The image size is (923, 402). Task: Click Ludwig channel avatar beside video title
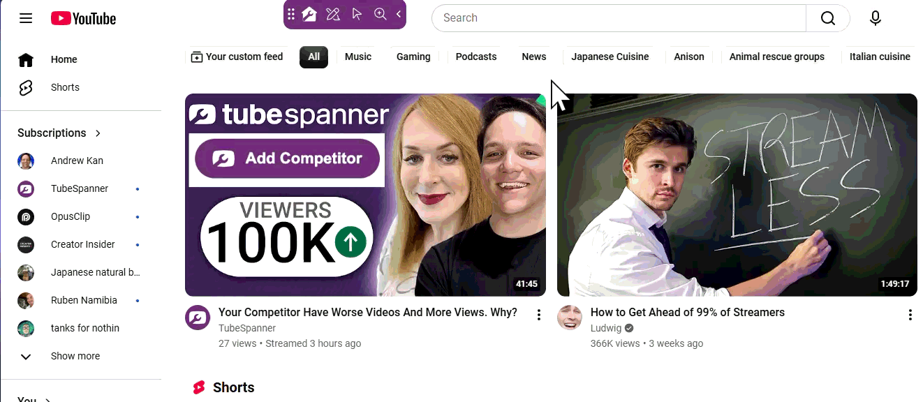point(570,318)
